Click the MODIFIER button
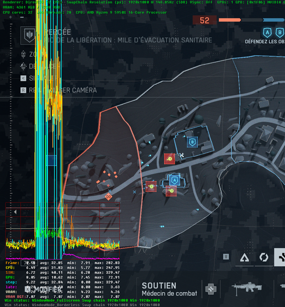285x307 pixels. tap(44, 289)
